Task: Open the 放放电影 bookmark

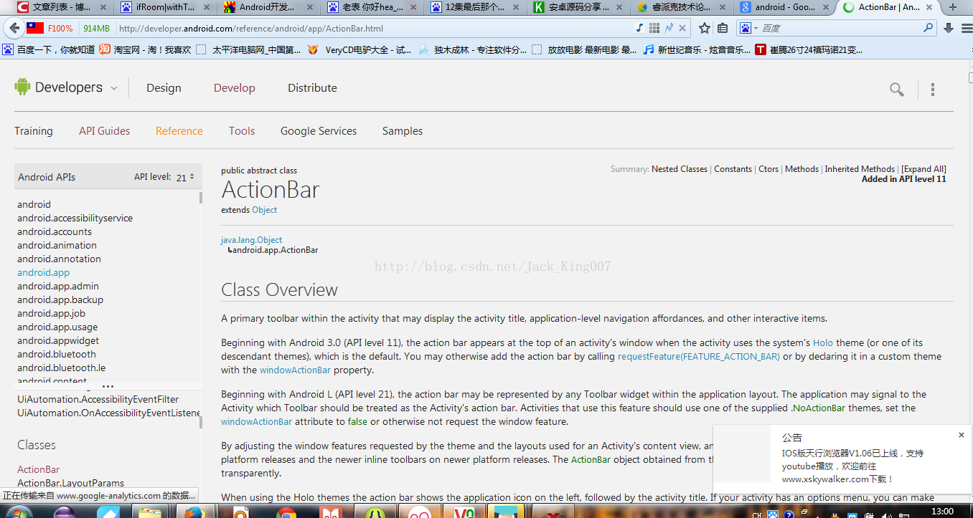Action: click(x=585, y=50)
